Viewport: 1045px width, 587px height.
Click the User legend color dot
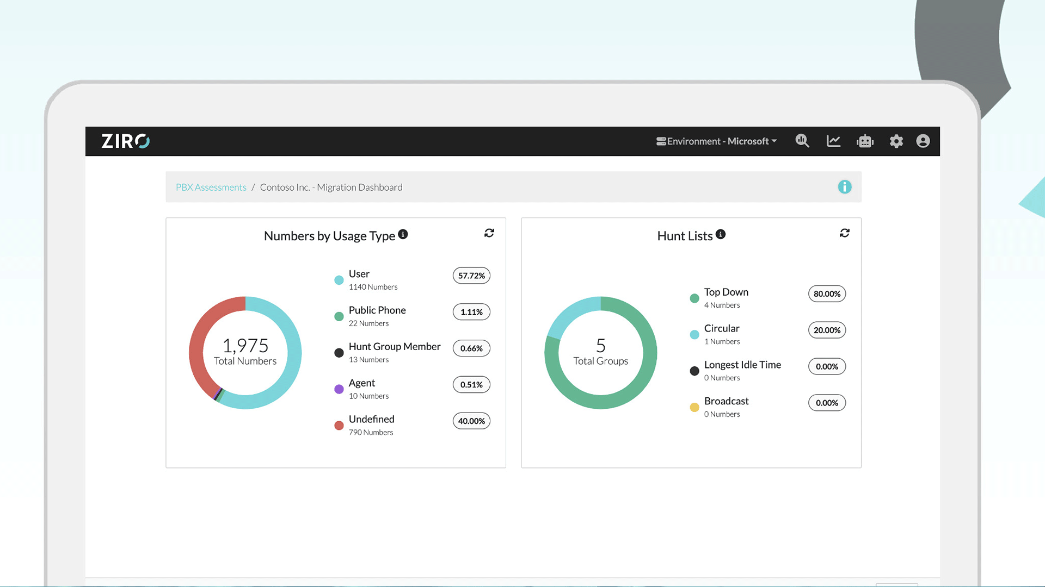[x=339, y=280]
